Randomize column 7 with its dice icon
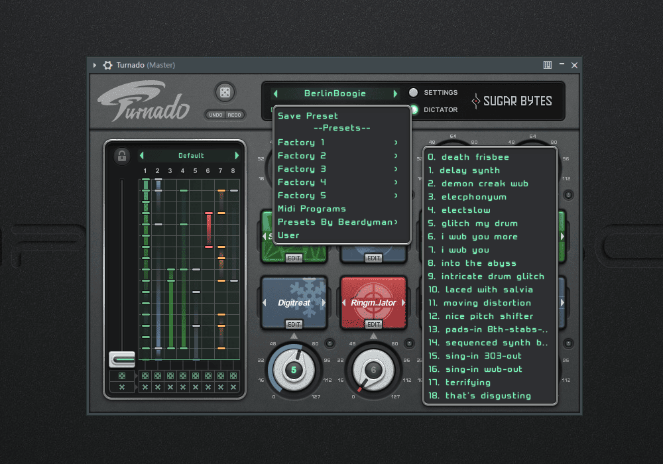Image resolution: width=663 pixels, height=464 pixels. pyautogui.click(x=221, y=376)
